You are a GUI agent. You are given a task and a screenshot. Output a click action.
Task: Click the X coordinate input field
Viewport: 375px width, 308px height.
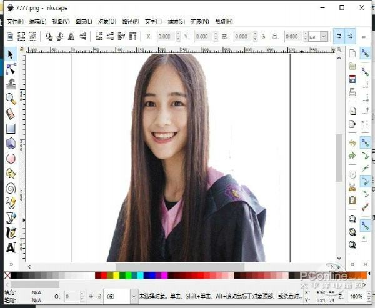click(166, 37)
